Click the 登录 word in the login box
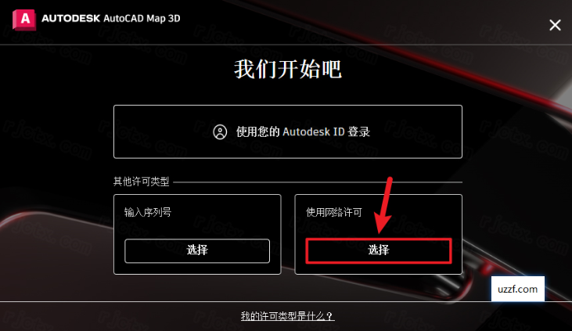Screen dimensions: 572x331 (358, 131)
